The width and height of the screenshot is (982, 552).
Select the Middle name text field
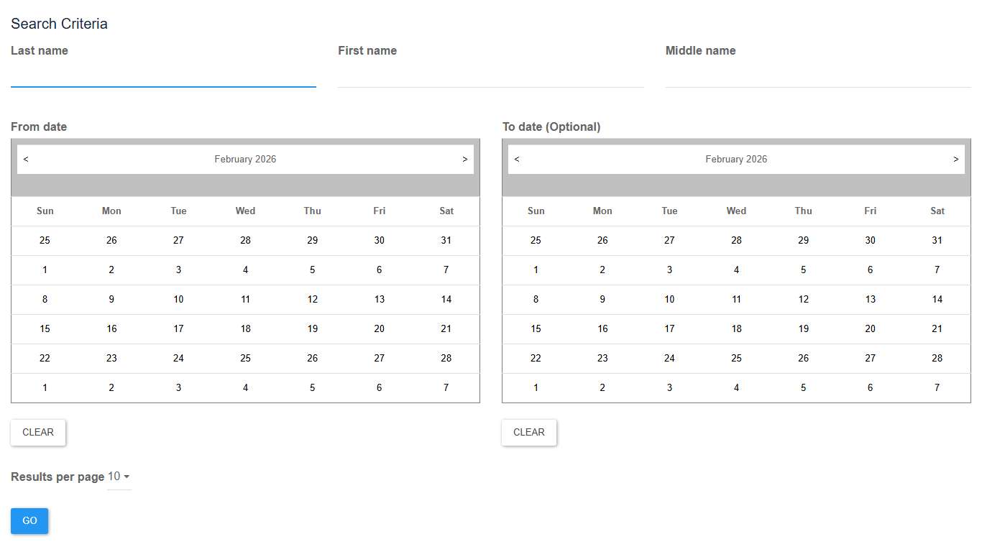pos(817,75)
